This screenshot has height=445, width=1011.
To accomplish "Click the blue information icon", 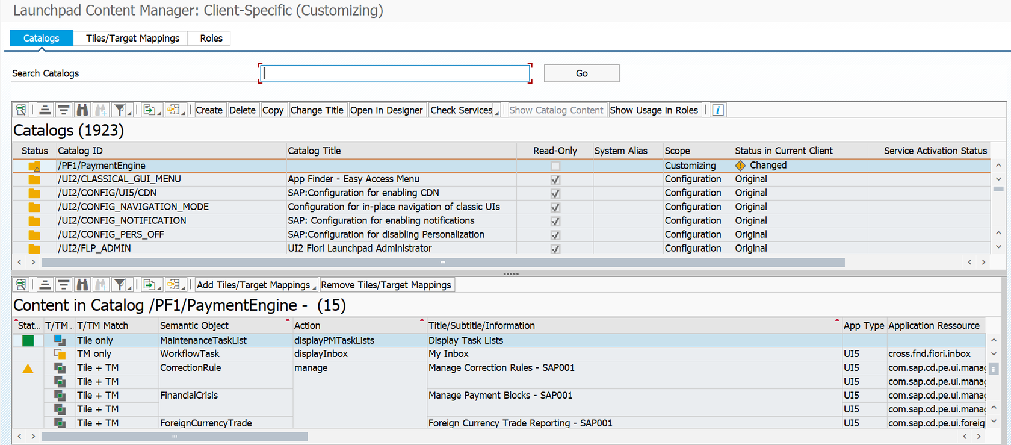I will pyautogui.click(x=718, y=110).
